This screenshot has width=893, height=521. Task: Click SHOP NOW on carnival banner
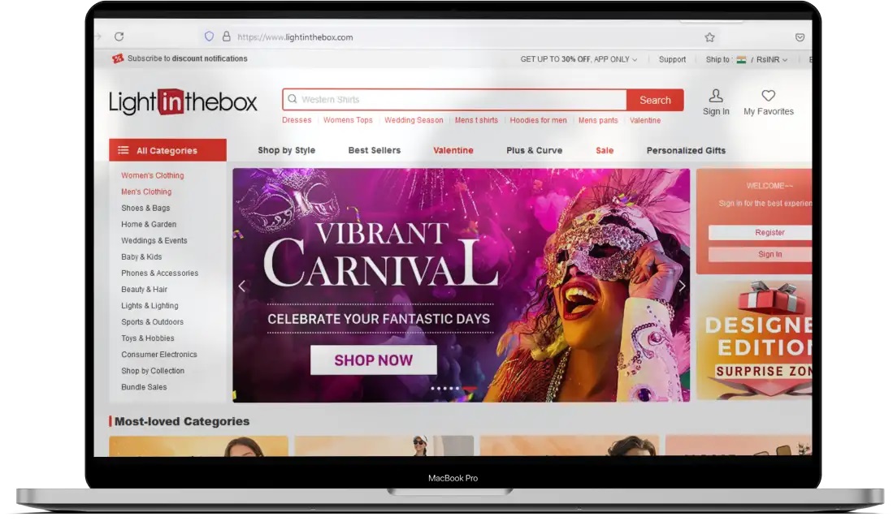[373, 360]
